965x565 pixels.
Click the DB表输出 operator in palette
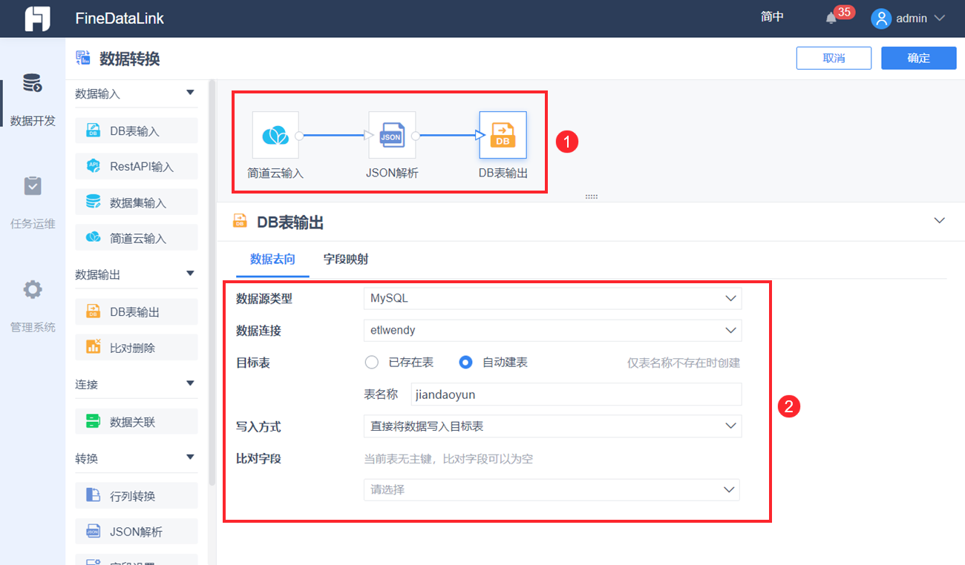tap(137, 311)
